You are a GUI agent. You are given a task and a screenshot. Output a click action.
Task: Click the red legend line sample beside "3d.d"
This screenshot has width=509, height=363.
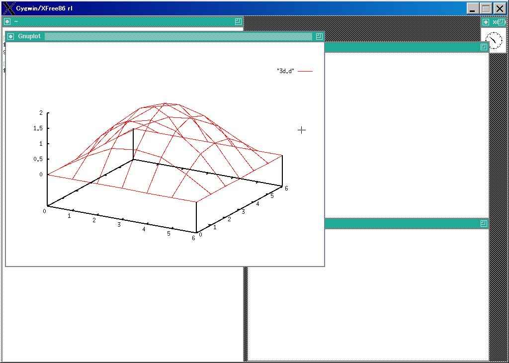coord(305,71)
